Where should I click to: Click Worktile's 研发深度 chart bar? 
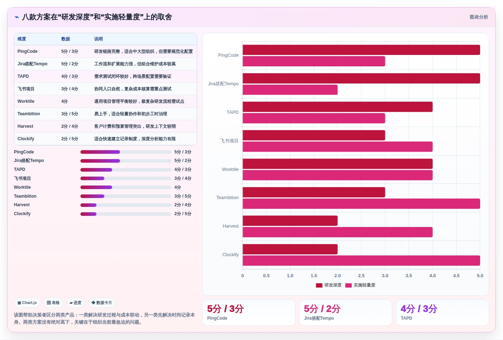pyautogui.click(x=338, y=164)
